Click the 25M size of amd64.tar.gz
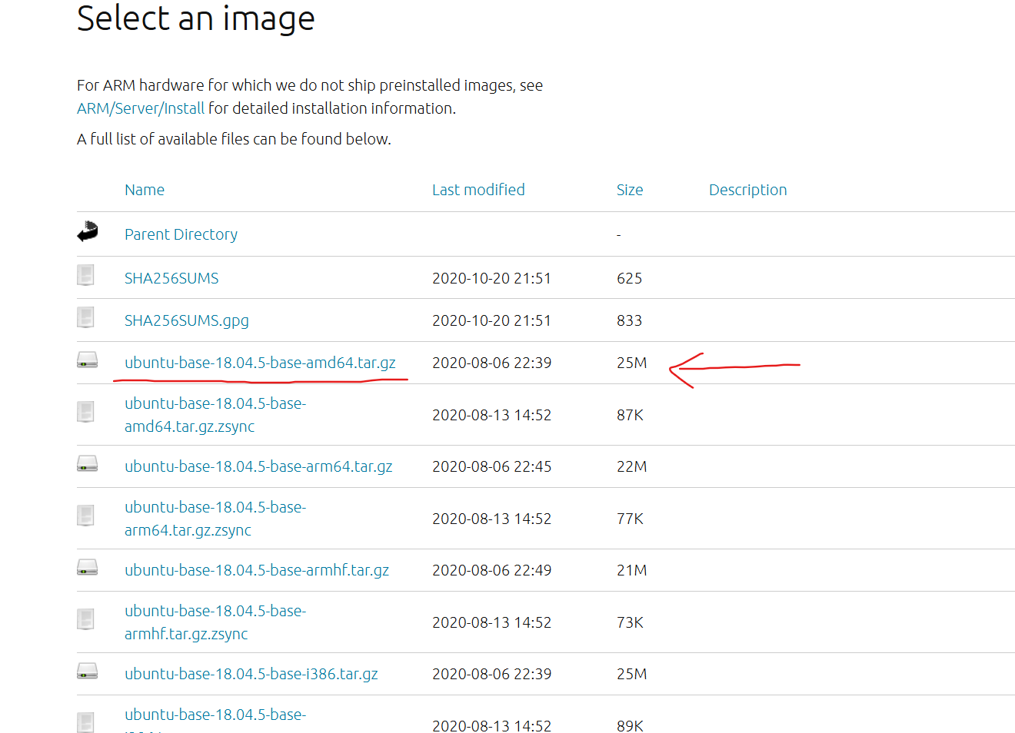Screen dimensions: 1015x733 (x=631, y=363)
